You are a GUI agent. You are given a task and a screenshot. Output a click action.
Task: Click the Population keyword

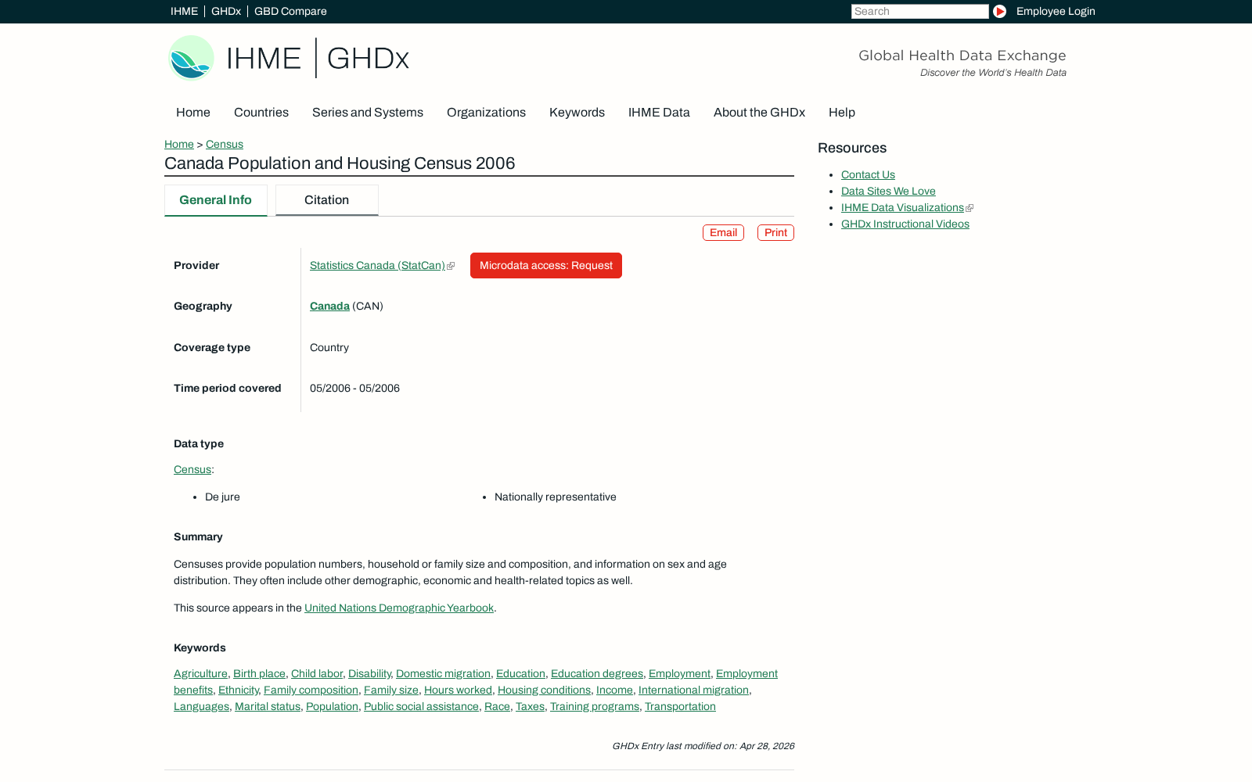point(332,706)
